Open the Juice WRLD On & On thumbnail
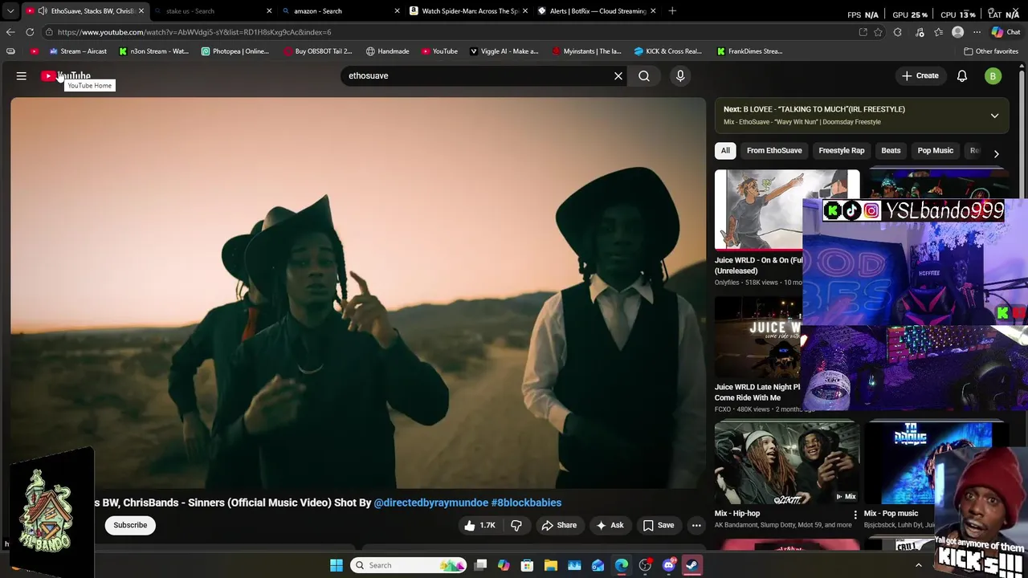The height and width of the screenshot is (578, 1028). [x=758, y=210]
